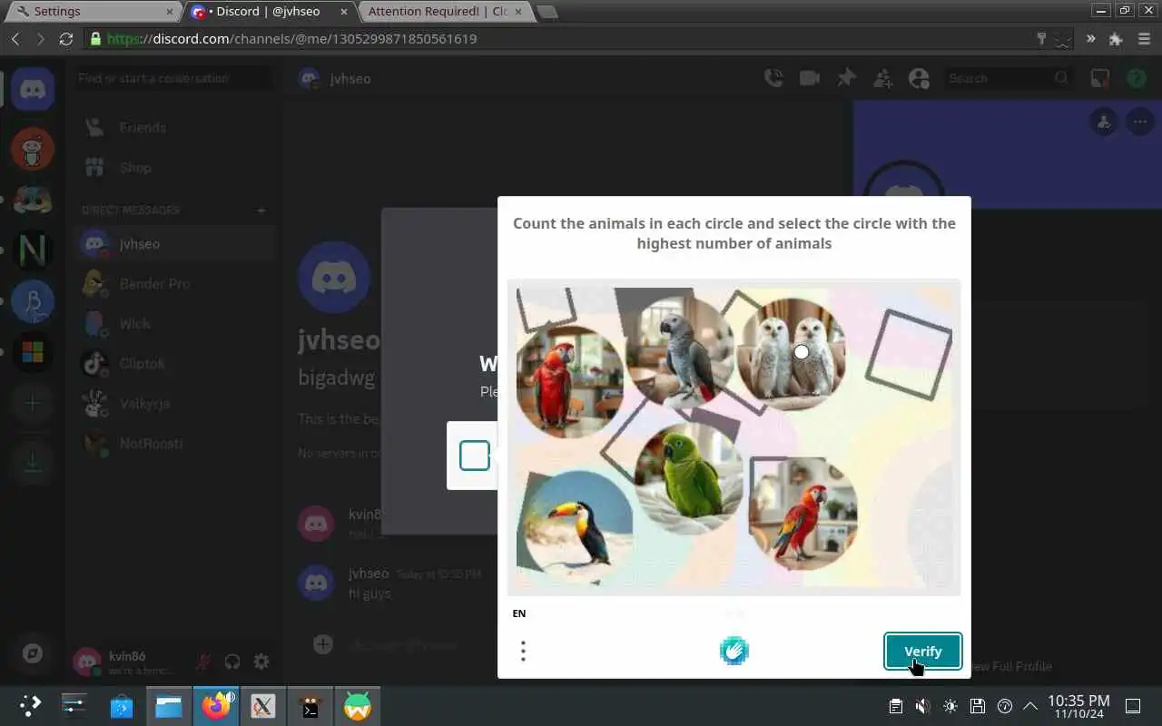
Task: Toggle microphone mute in user panel
Action: coord(203,662)
